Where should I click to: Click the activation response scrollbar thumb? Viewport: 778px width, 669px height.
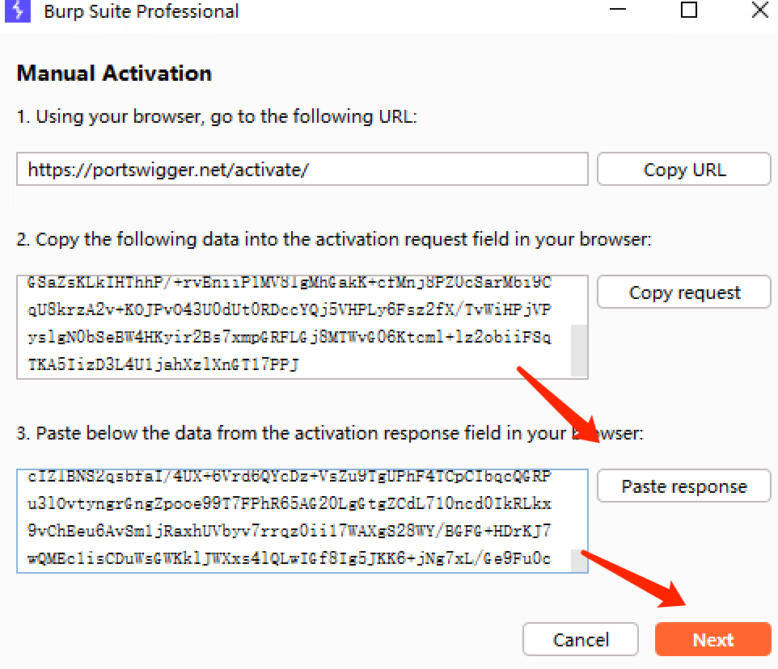[579, 560]
